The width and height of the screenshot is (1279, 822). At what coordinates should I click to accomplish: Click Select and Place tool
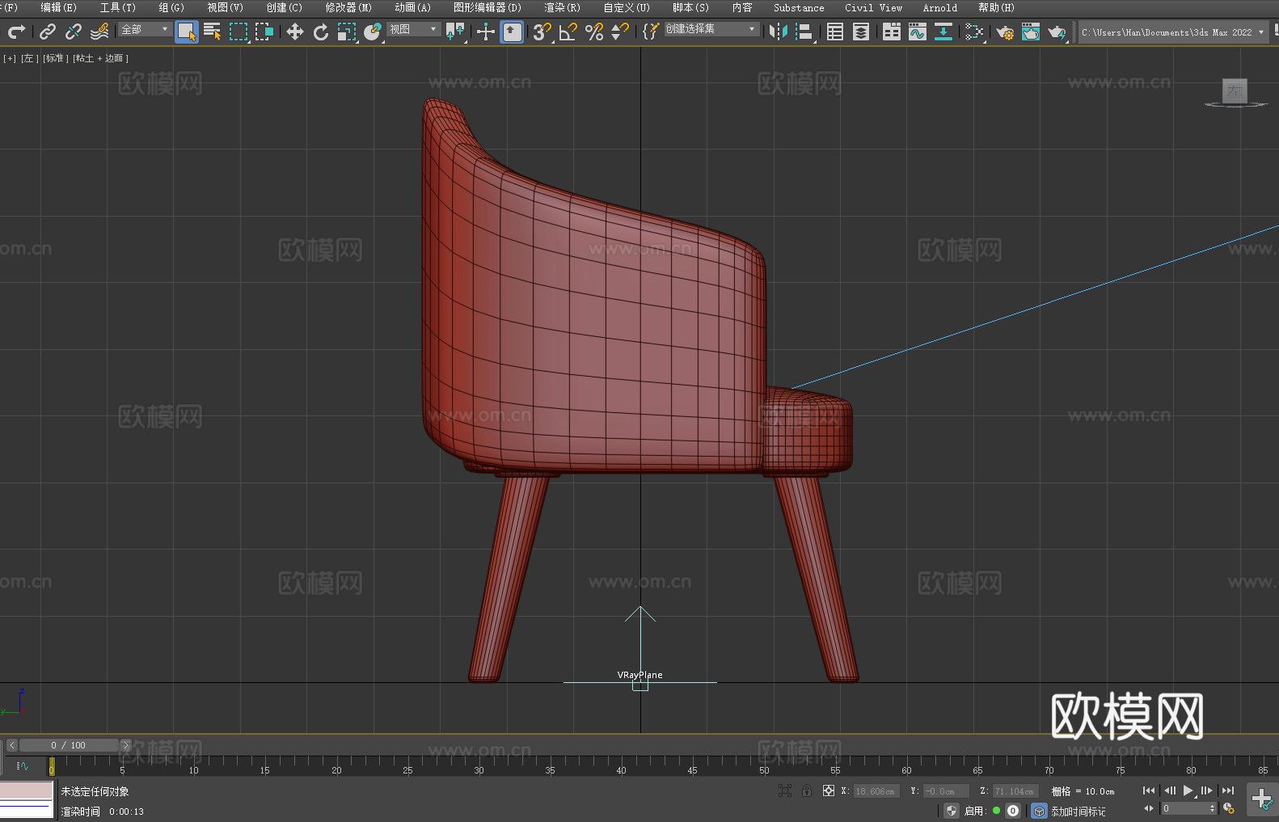pyautogui.click(x=373, y=32)
